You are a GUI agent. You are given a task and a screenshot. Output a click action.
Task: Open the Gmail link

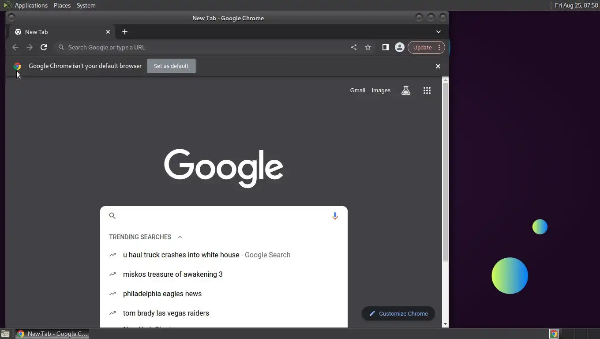coord(358,90)
